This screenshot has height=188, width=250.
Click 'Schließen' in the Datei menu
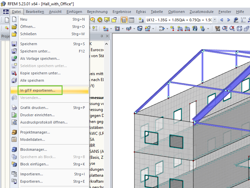tap(49, 34)
